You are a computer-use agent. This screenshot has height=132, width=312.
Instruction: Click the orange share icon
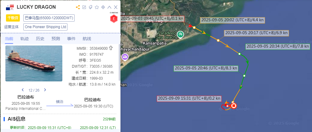[78, 7]
